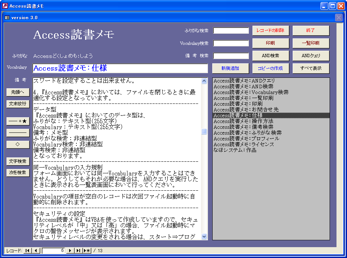The height and width of the screenshot is (258, 347).
Task: Select list entry Access読書メモ:ふりがな検索
Action: coord(271,133)
